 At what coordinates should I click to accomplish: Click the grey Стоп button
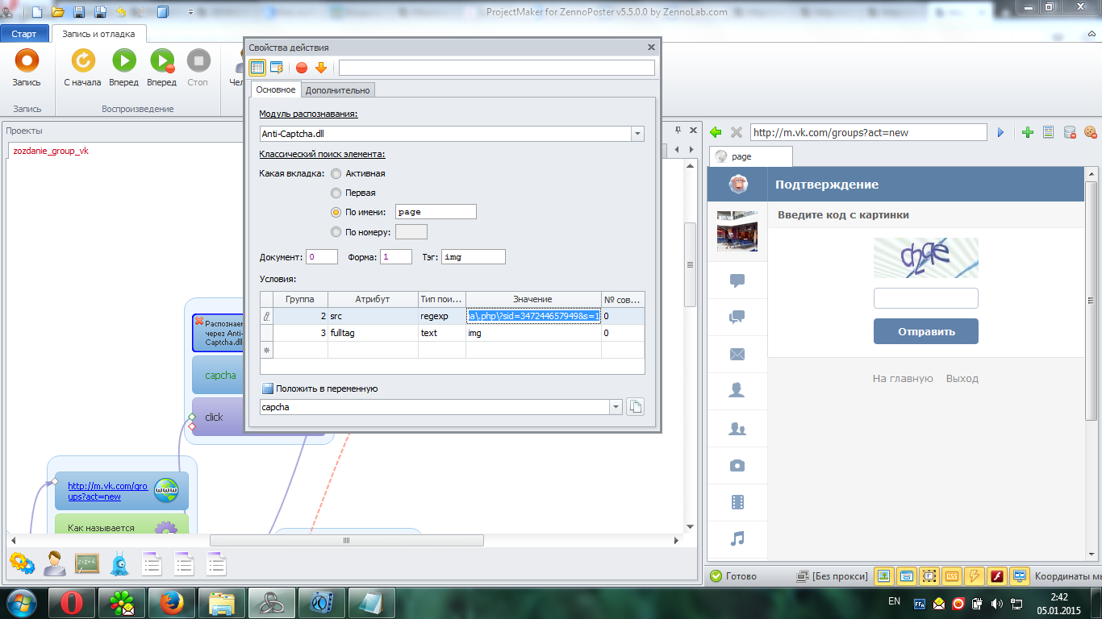coord(198,68)
